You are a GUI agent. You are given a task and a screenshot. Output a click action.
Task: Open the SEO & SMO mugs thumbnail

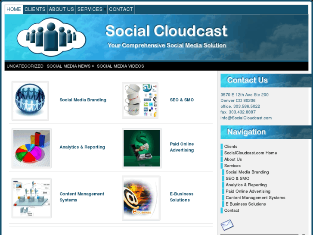(x=140, y=100)
